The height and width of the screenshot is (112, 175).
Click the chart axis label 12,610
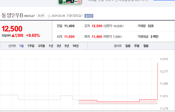point(164,59)
